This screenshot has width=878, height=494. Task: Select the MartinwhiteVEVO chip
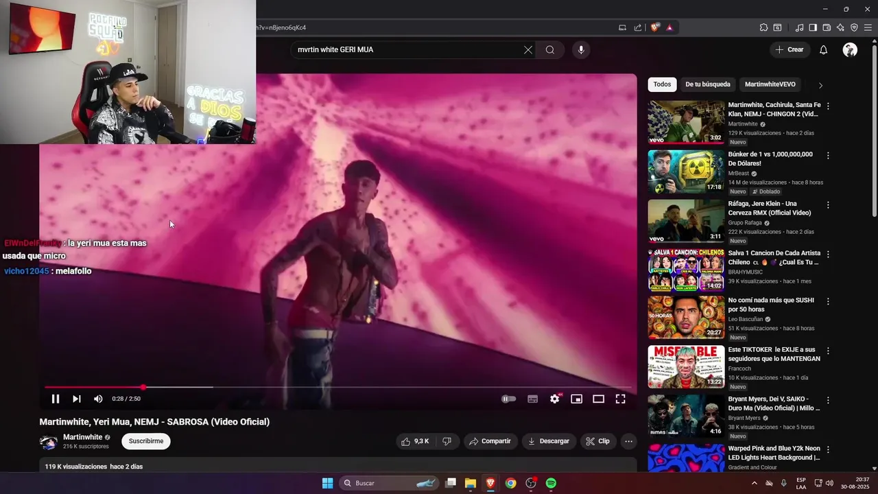point(770,84)
